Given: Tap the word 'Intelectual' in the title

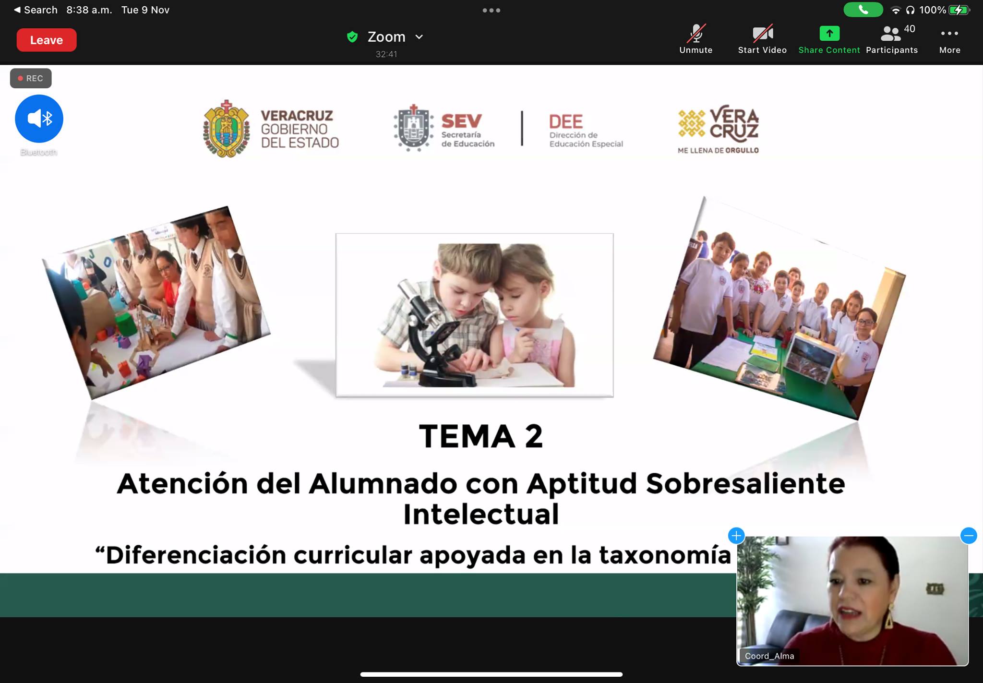Looking at the screenshot, I should (481, 514).
